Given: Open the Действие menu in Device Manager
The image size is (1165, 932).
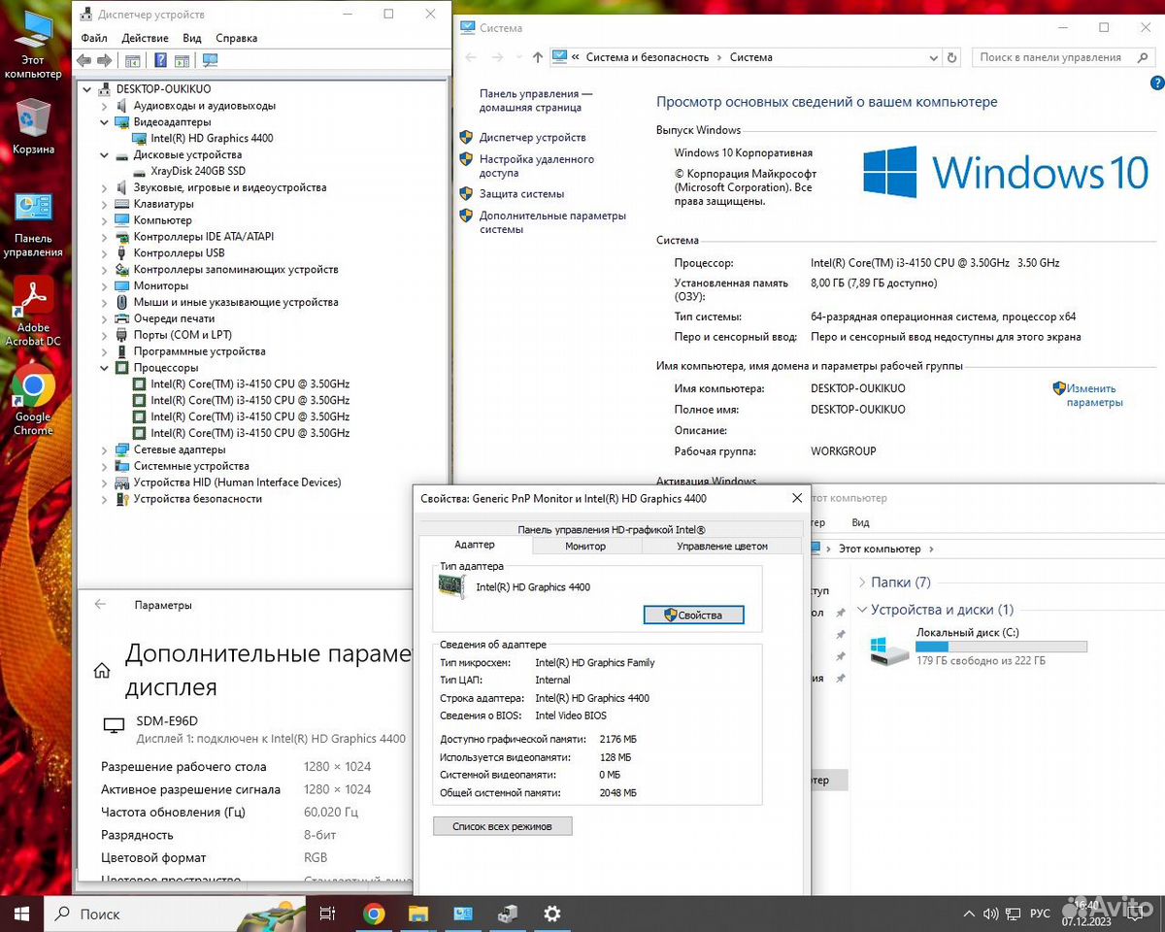Looking at the screenshot, I should [x=145, y=38].
